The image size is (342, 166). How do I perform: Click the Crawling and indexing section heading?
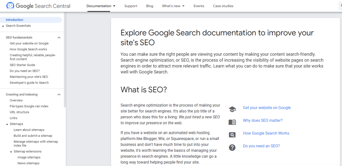(22, 95)
